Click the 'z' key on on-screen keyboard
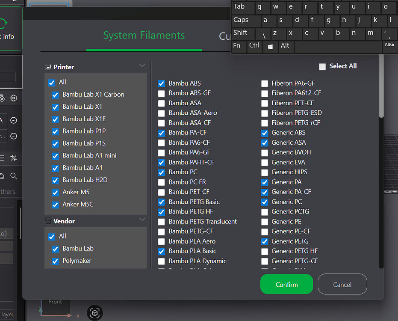398x321 pixels. [x=278, y=33]
